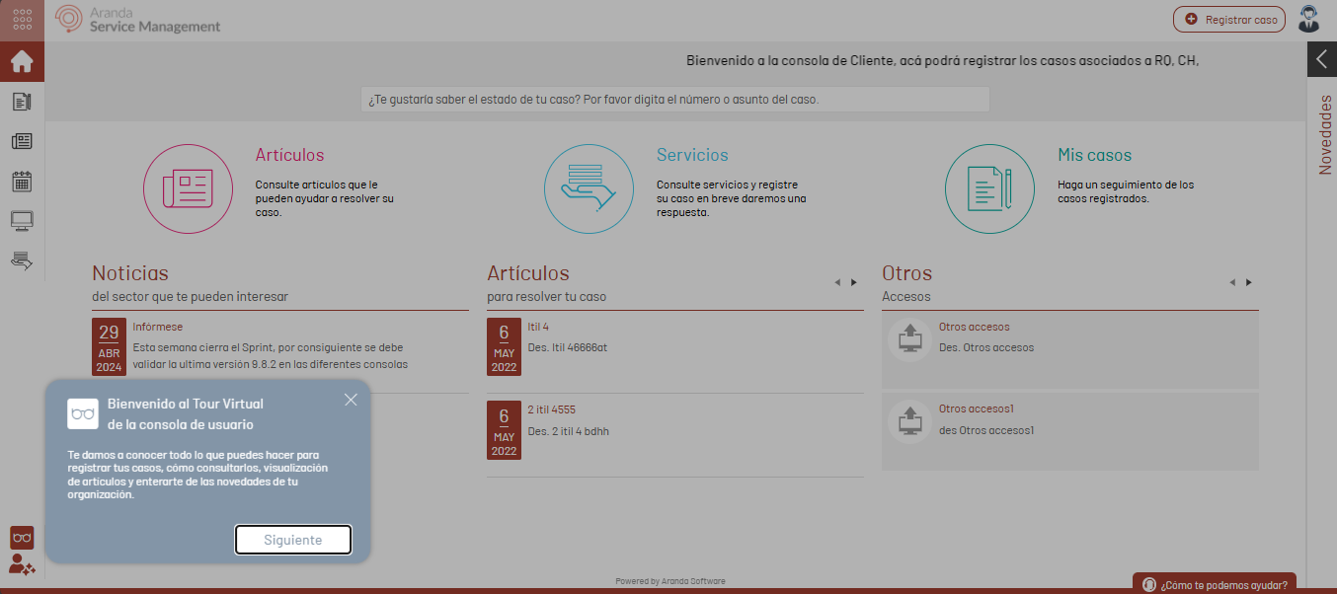
Task: Open the apps grid menu icon
Action: pyautogui.click(x=22, y=20)
